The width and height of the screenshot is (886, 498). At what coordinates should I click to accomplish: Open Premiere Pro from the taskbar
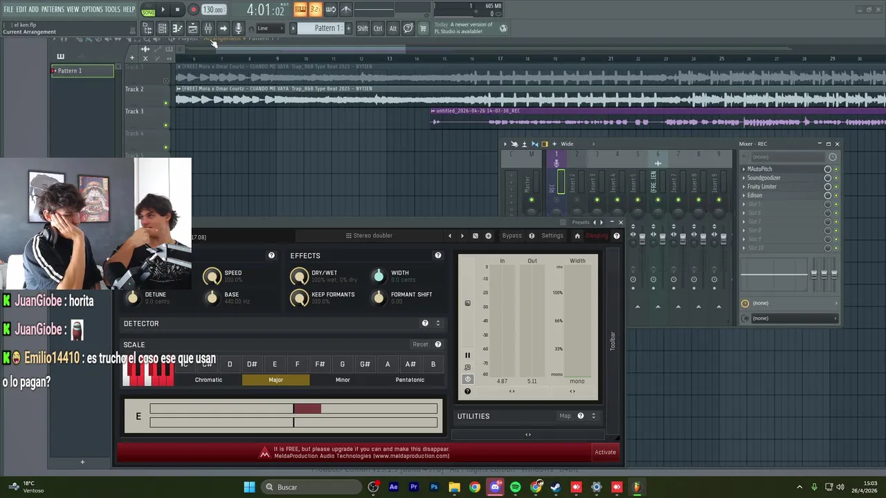click(x=414, y=487)
